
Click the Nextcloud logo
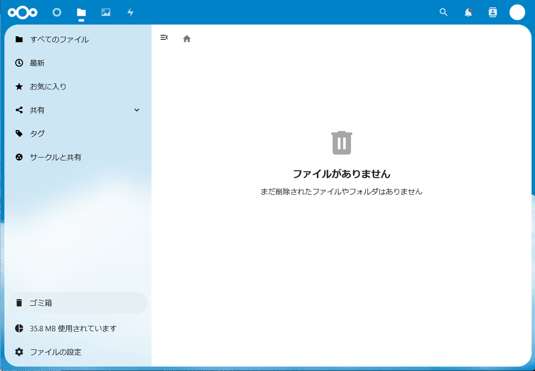tap(23, 12)
